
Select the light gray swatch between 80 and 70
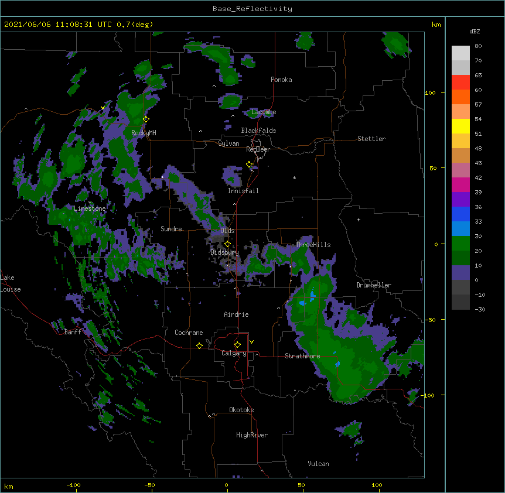[460, 53]
